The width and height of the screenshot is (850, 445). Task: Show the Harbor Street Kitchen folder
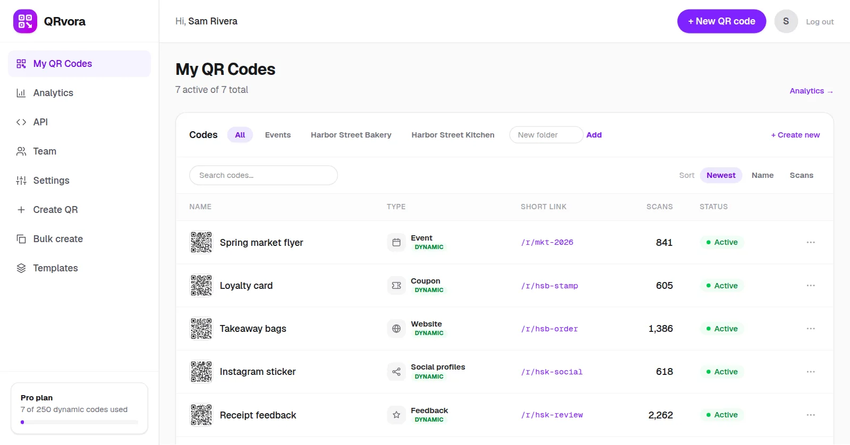point(453,135)
